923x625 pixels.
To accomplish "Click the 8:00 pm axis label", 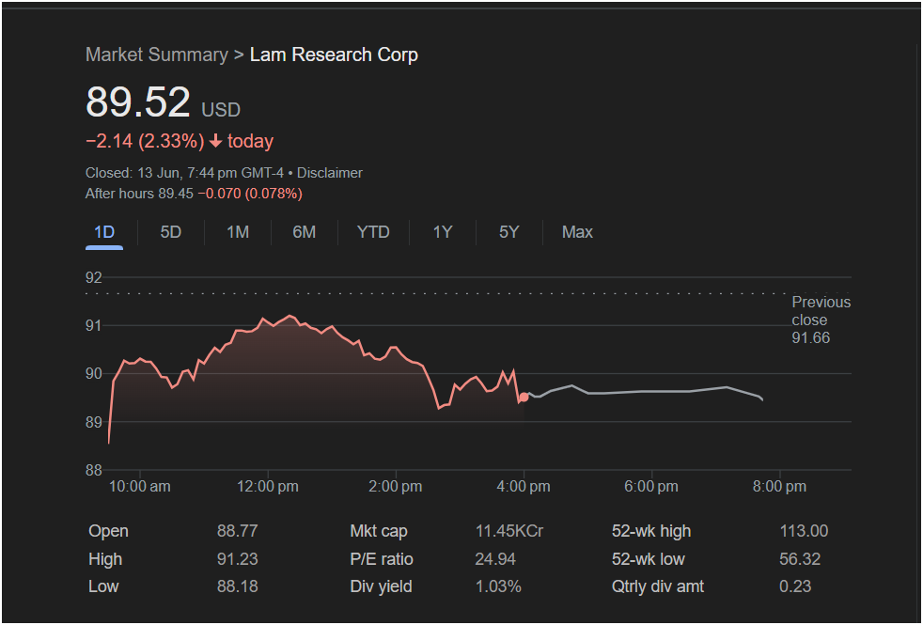I will [779, 487].
